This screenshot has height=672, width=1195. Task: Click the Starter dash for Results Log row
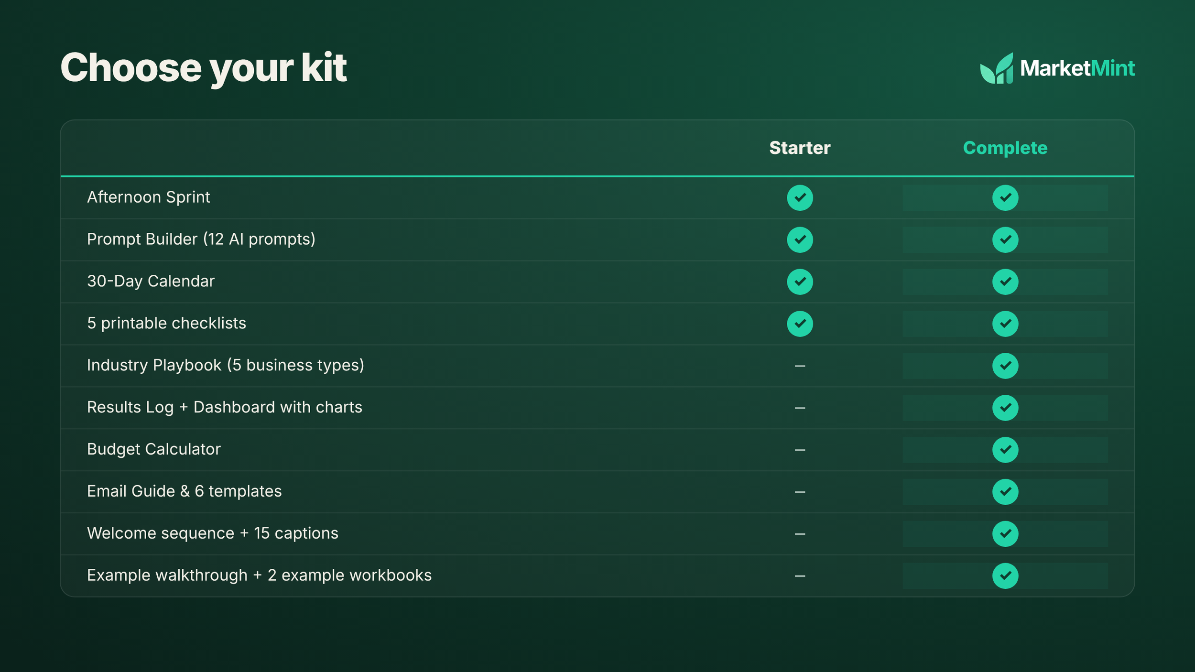point(800,408)
